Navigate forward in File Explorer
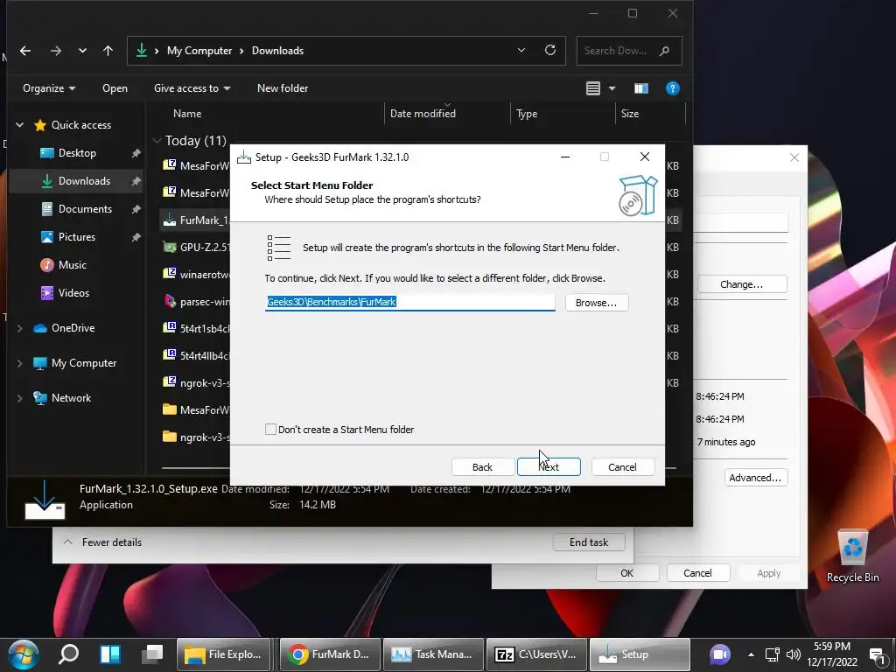 55,51
